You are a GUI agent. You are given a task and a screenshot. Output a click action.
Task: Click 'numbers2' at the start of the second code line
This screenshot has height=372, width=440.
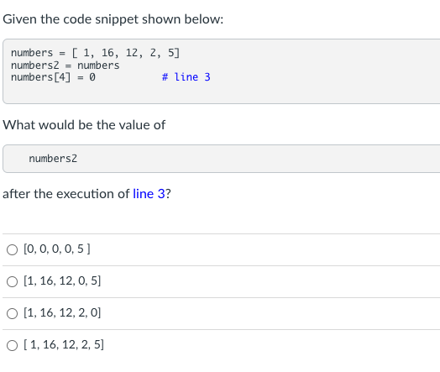(x=35, y=65)
